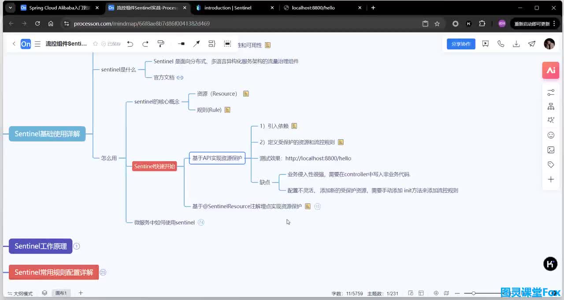The width and height of the screenshot is (564, 300).
Task: Select the Sentinel快速开始 red node
Action: pyautogui.click(x=155, y=166)
